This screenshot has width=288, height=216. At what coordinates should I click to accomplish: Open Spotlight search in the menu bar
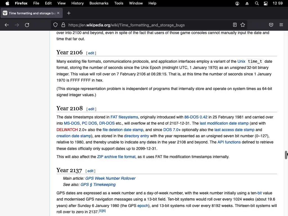click(257, 3)
